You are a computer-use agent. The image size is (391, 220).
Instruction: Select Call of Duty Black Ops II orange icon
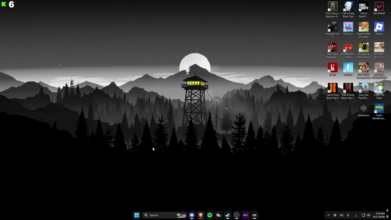point(333,91)
